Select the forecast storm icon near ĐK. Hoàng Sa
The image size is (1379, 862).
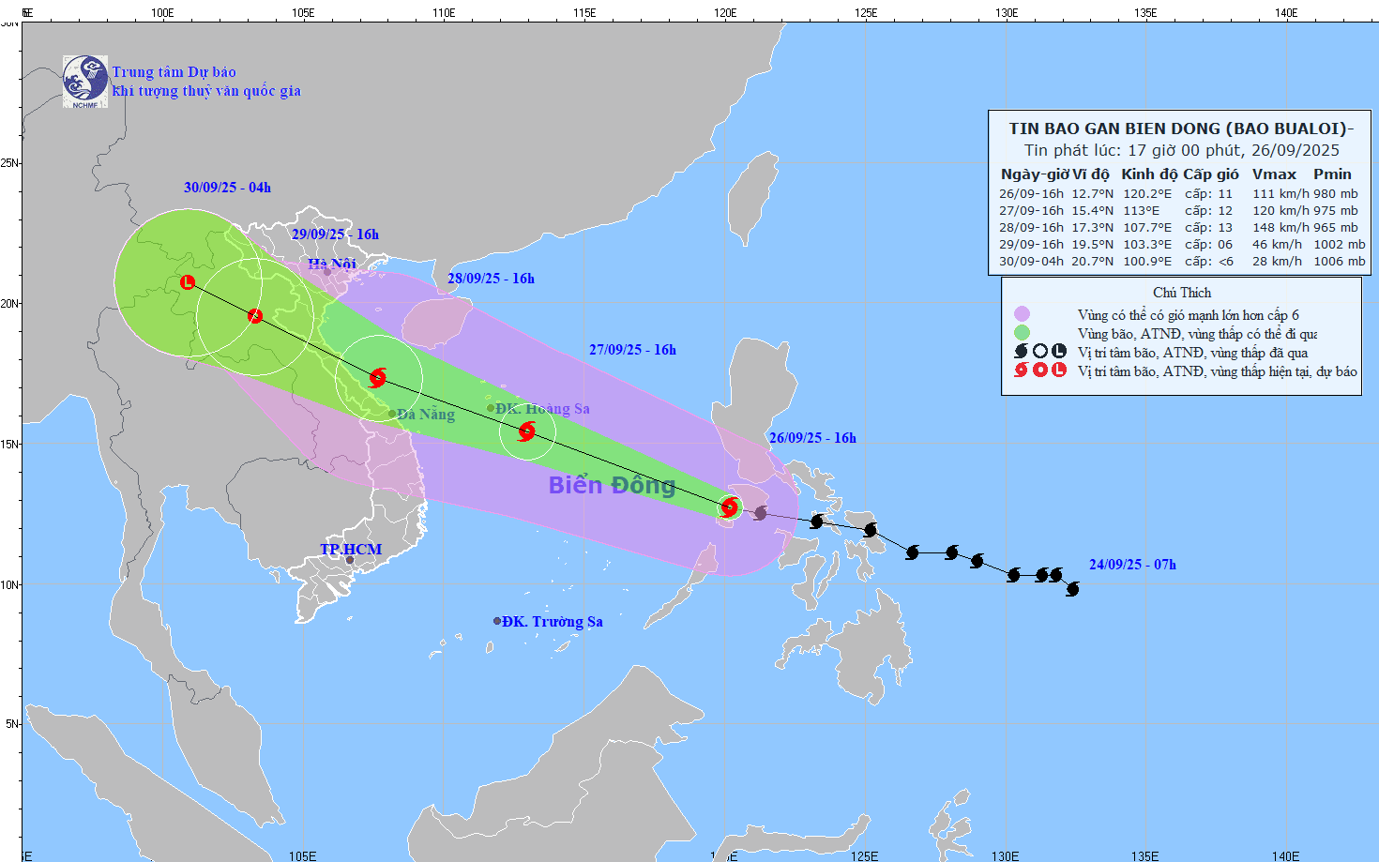pos(526,431)
